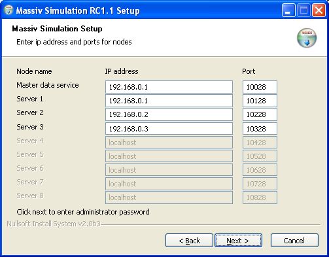Click the Massiv setup logo in the header
The width and height of the screenshot is (329, 257).
[x=307, y=38]
